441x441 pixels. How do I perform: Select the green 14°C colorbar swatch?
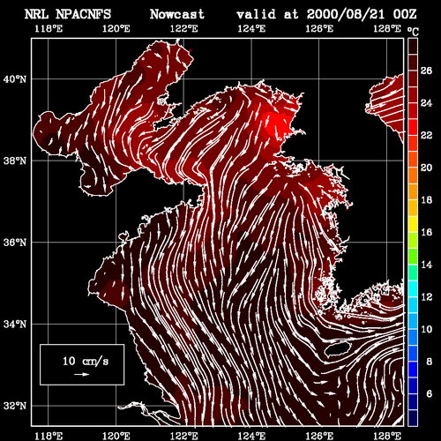click(413, 257)
